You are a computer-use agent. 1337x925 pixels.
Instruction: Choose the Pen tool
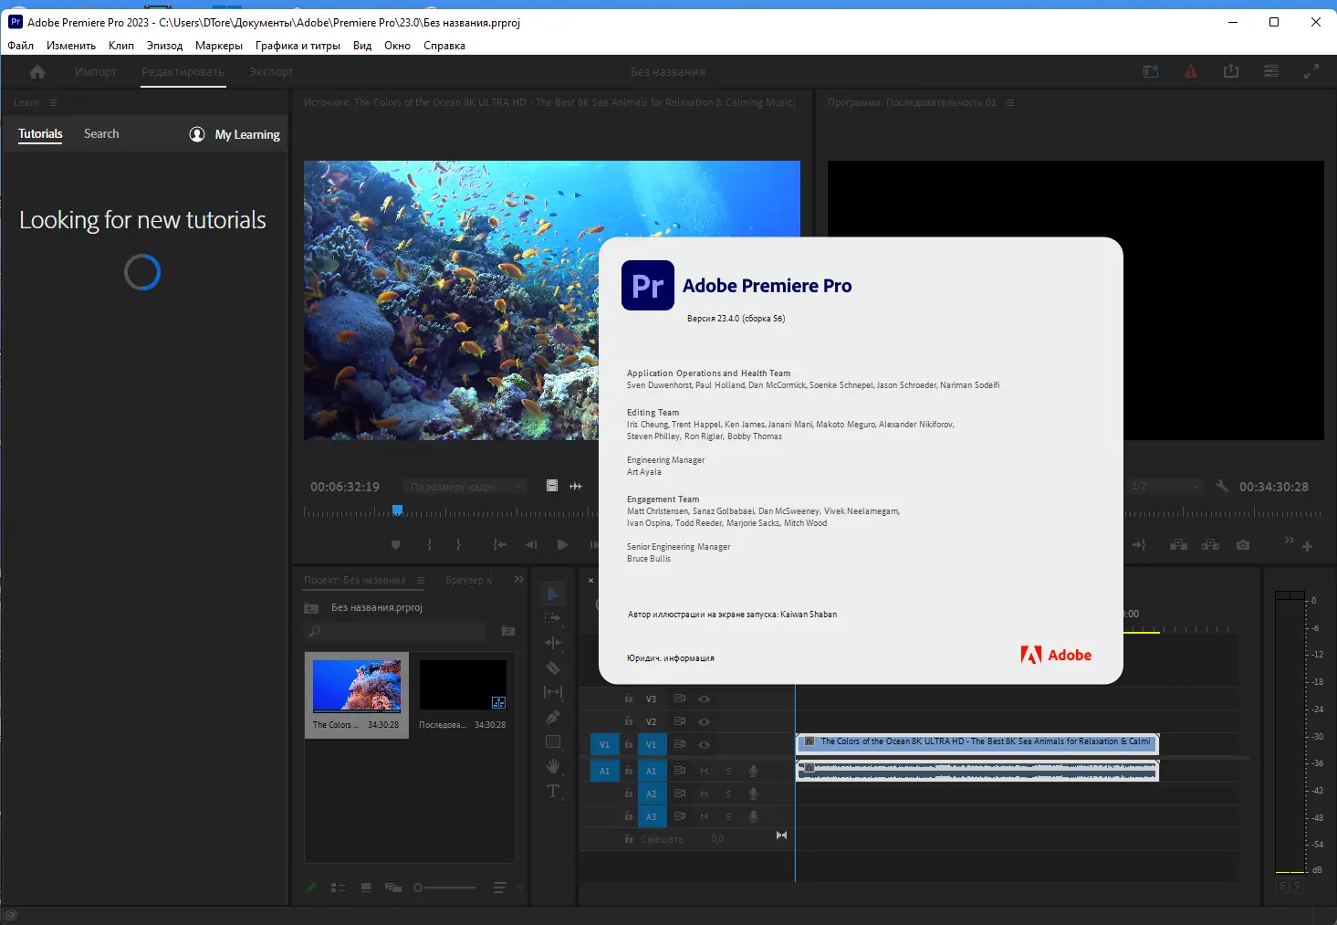(553, 718)
